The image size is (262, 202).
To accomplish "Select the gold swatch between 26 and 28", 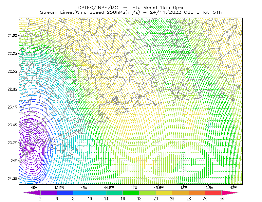I will click(180, 193).
